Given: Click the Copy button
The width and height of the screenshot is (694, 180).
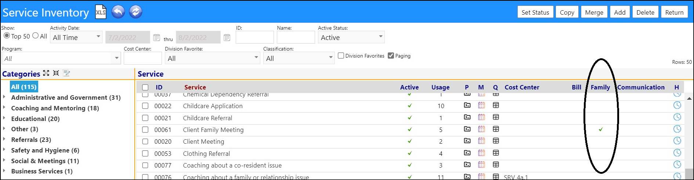Looking at the screenshot, I should pos(567,12).
